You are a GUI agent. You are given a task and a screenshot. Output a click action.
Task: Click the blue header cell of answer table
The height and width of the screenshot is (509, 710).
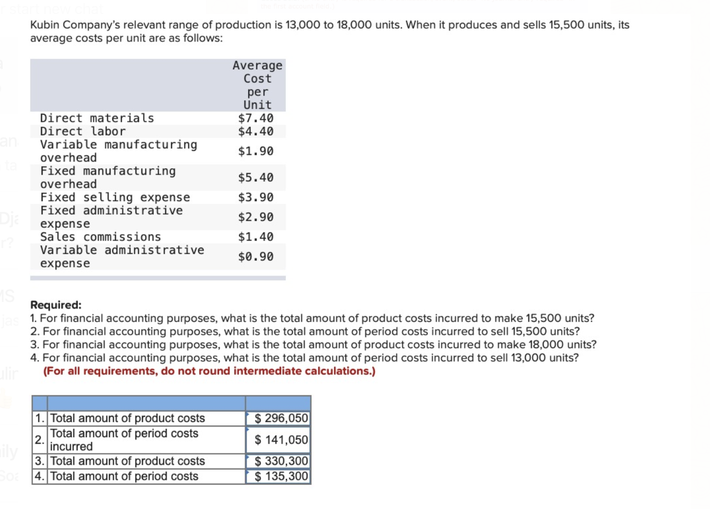tap(146, 403)
